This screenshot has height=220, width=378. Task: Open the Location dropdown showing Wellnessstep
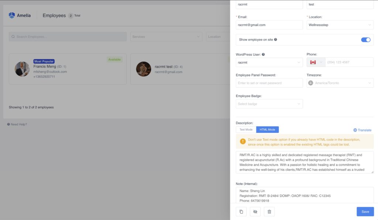coord(340,25)
